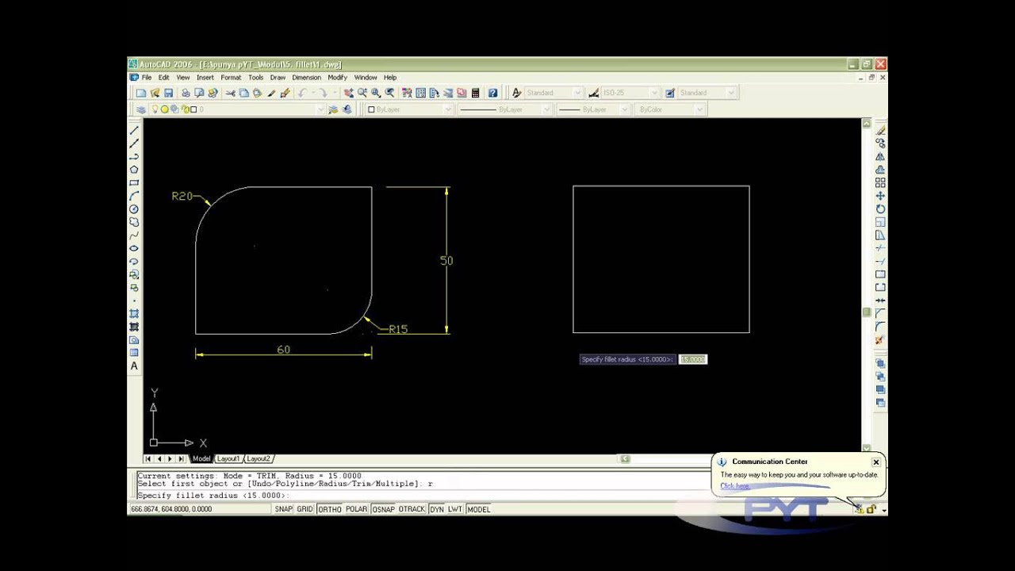Click the Save icon in toolbar

coord(168,93)
